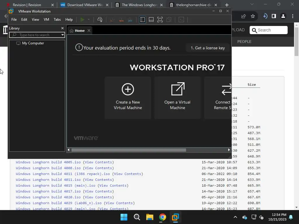Switch to The Windows Longhorn browser tab
This screenshot has width=299, height=224.
point(139,5)
